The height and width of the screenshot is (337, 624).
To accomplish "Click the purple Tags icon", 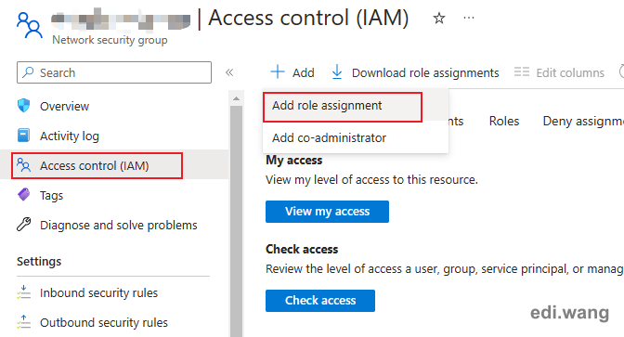I will tap(24, 195).
